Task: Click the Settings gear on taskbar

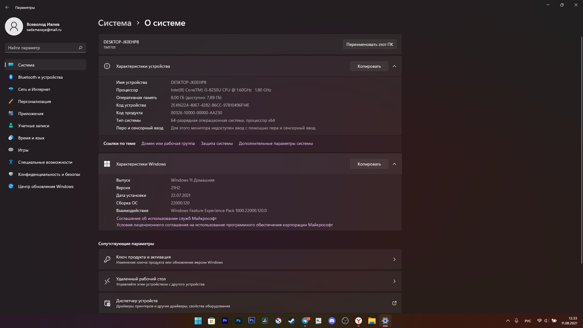Action: [385, 321]
